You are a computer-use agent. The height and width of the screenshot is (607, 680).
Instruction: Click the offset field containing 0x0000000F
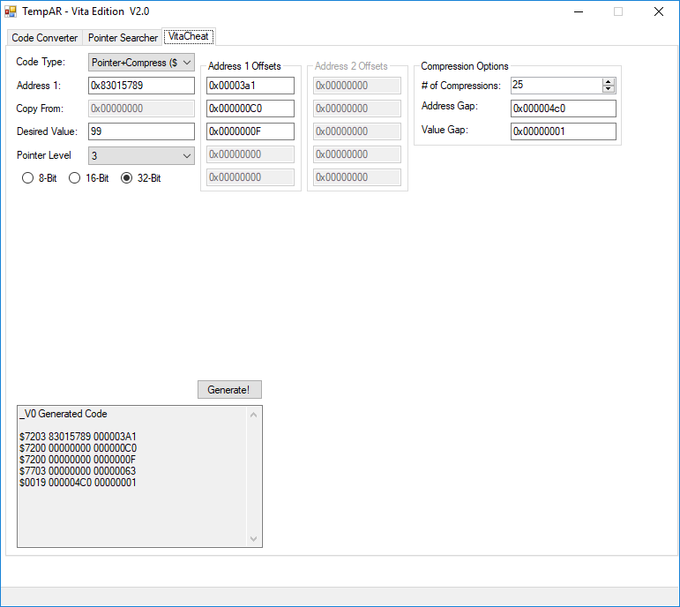pyautogui.click(x=250, y=131)
